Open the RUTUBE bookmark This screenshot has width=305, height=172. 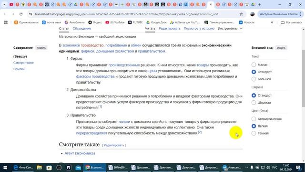135,22
